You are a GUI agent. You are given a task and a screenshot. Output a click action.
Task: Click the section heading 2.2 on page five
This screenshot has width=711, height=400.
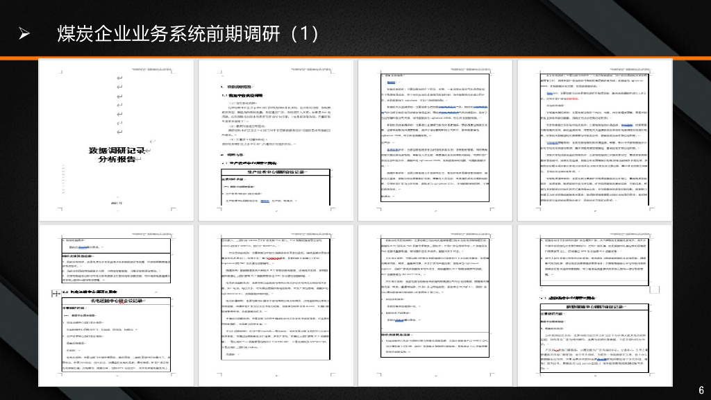[65, 291]
